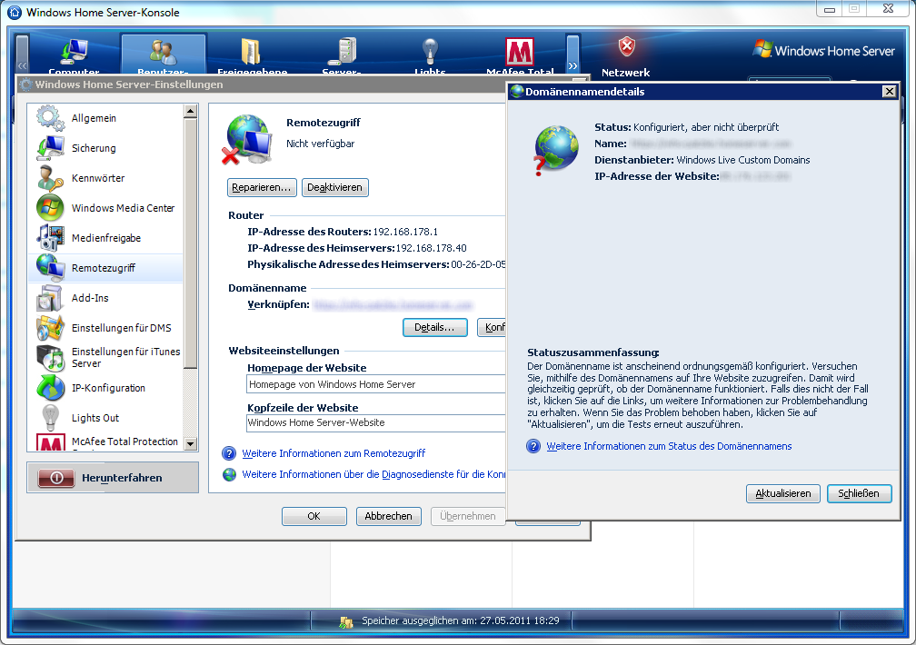Click the Windows Home Server-Konsole title icon
This screenshot has width=916, height=645.
pos(15,12)
